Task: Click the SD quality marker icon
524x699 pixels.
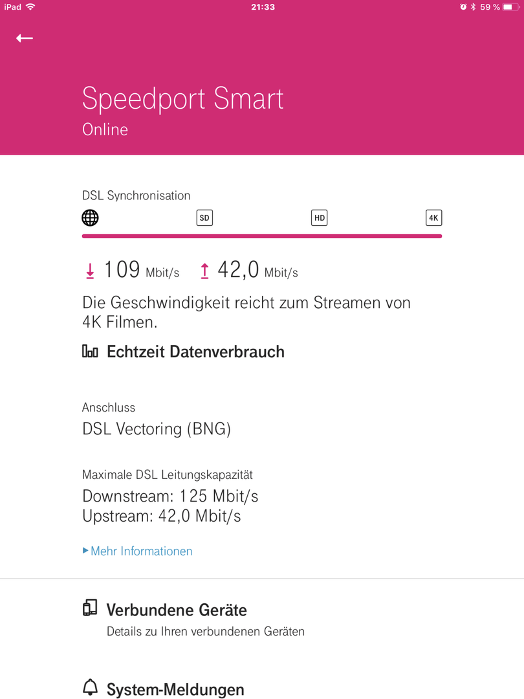Action: (x=204, y=218)
